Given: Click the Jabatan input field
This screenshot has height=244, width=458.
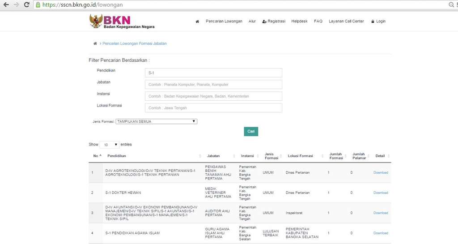Looking at the screenshot, I should click(213, 84).
